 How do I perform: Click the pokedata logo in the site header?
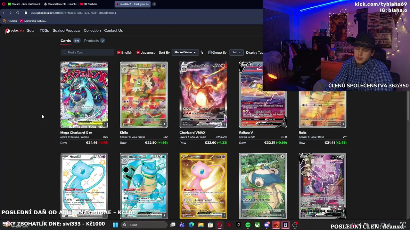click(x=15, y=31)
